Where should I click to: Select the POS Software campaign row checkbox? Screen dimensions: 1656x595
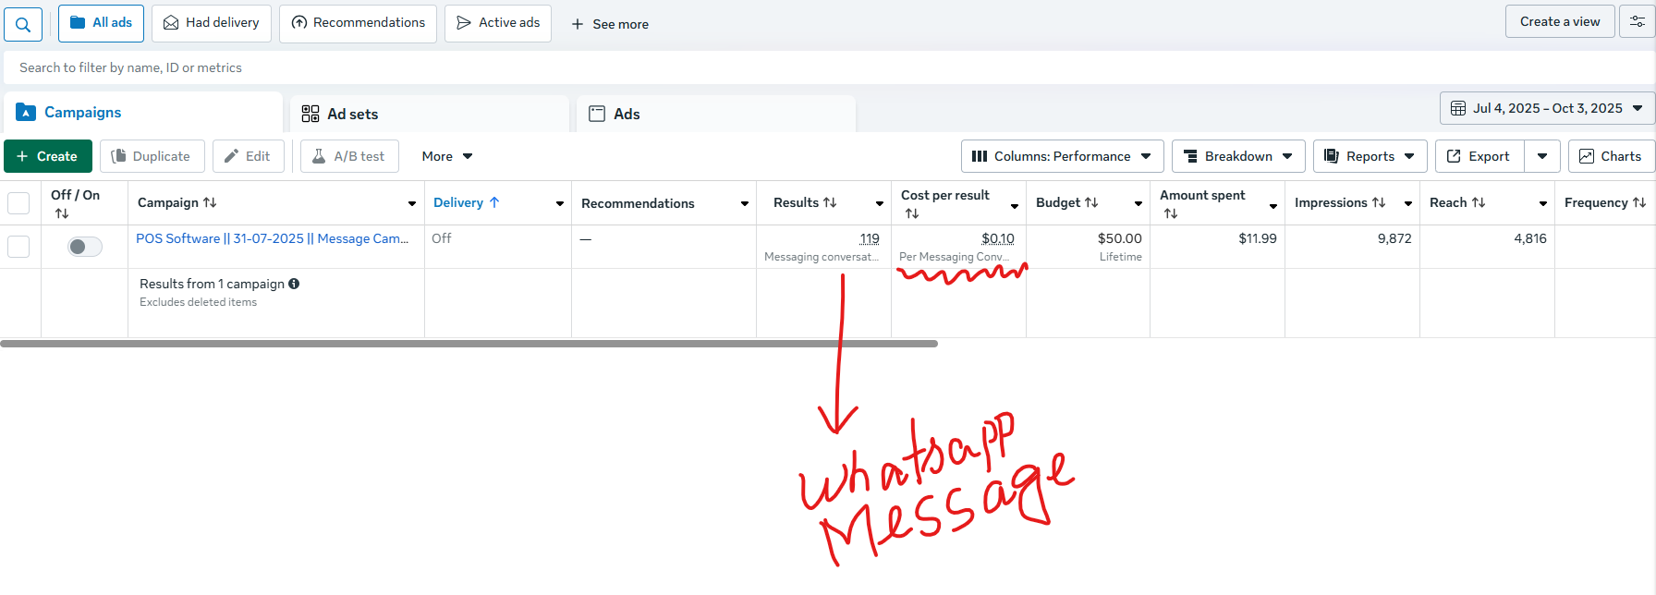point(18,247)
